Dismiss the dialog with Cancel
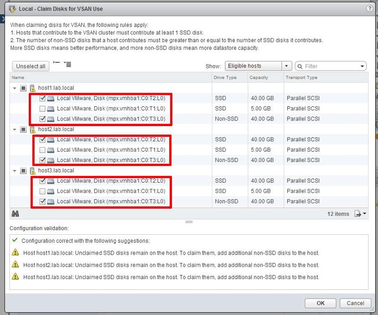378x315 pixels. (355, 303)
